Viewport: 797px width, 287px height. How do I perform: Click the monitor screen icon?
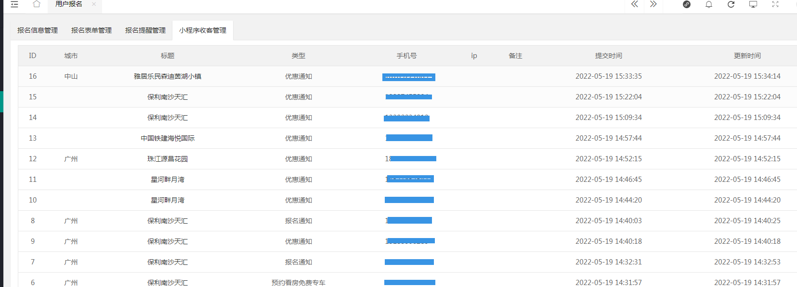tap(753, 4)
